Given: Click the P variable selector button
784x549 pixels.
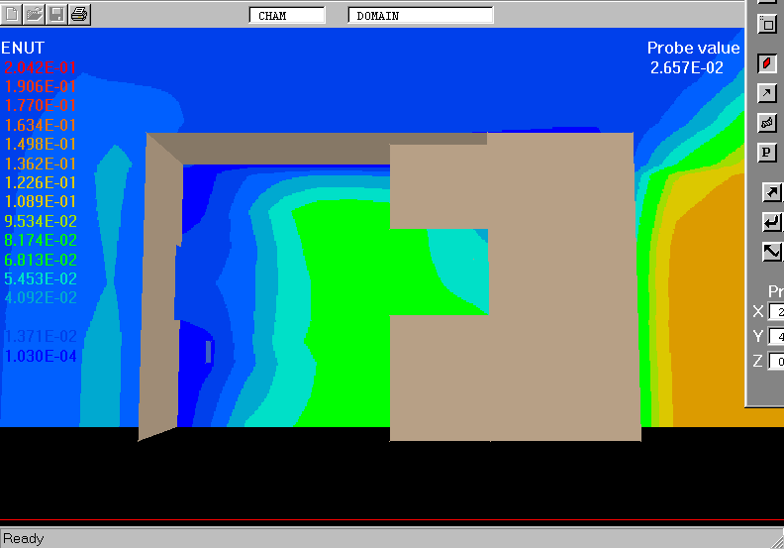Looking at the screenshot, I should click(767, 153).
